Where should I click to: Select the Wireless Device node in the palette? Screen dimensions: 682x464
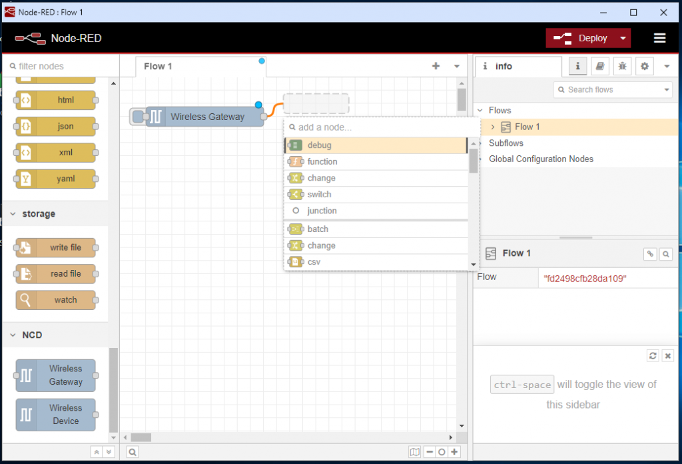point(55,413)
